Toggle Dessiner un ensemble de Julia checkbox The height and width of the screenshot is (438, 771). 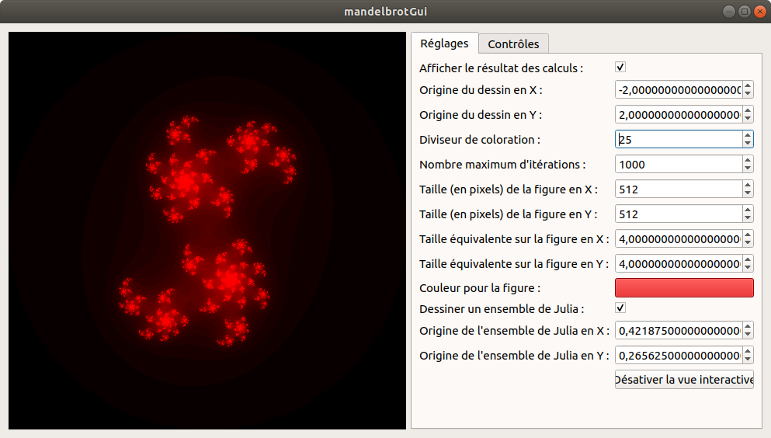tap(620, 308)
